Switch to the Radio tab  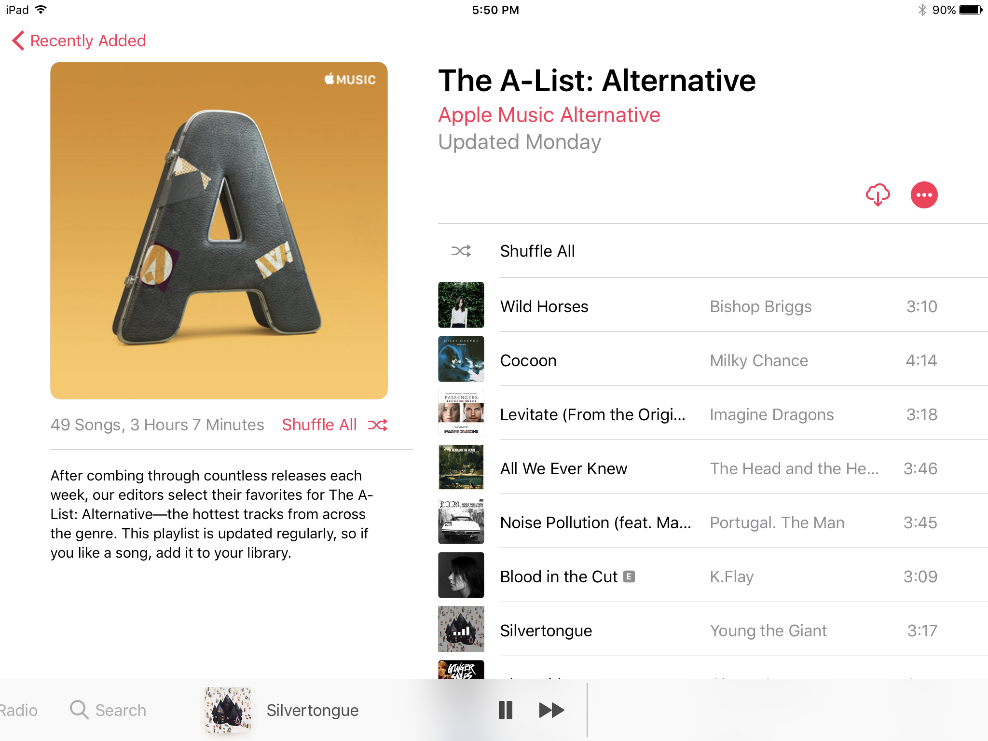pos(18,710)
